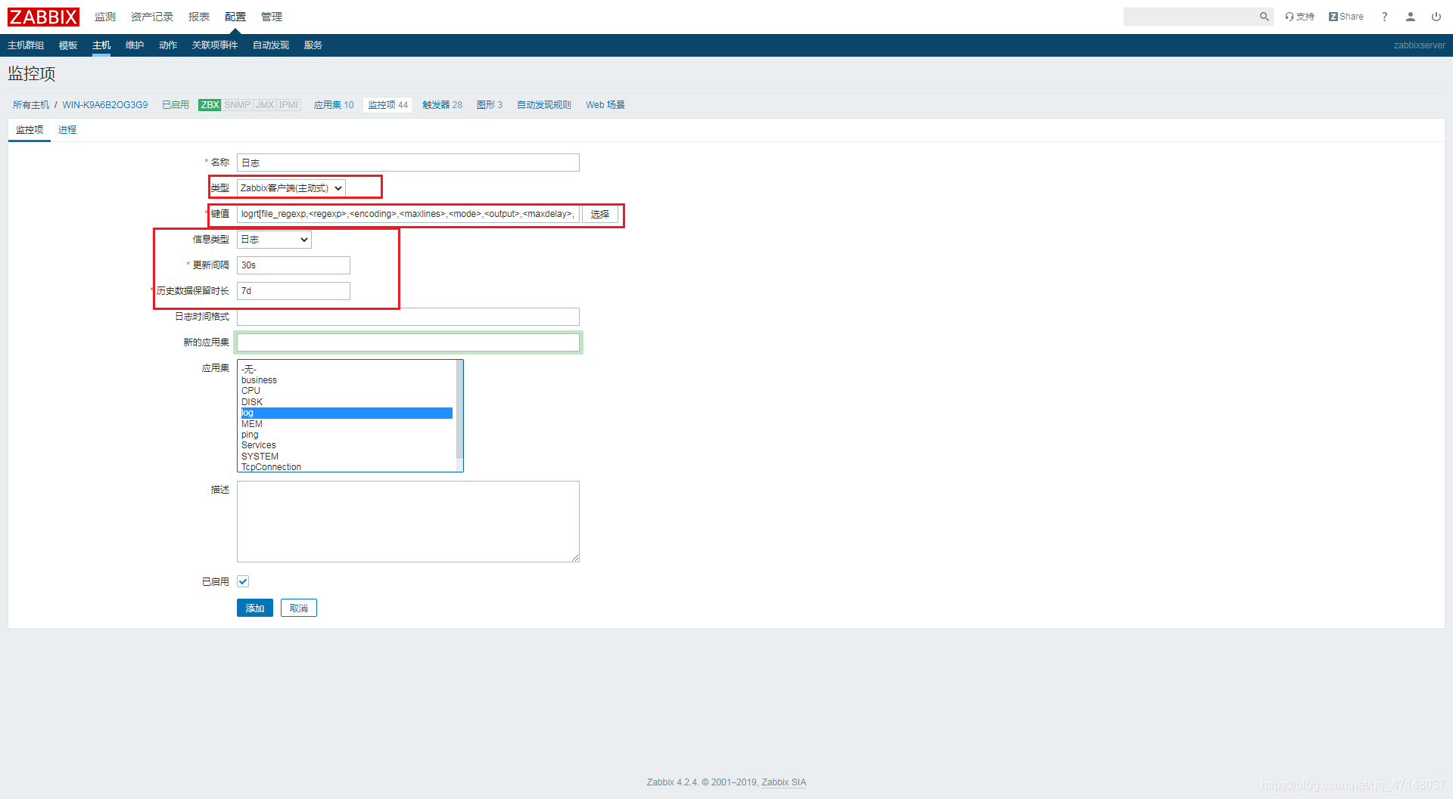Toggle the 已启用 checkbox
The image size is (1453, 799).
pyautogui.click(x=243, y=581)
